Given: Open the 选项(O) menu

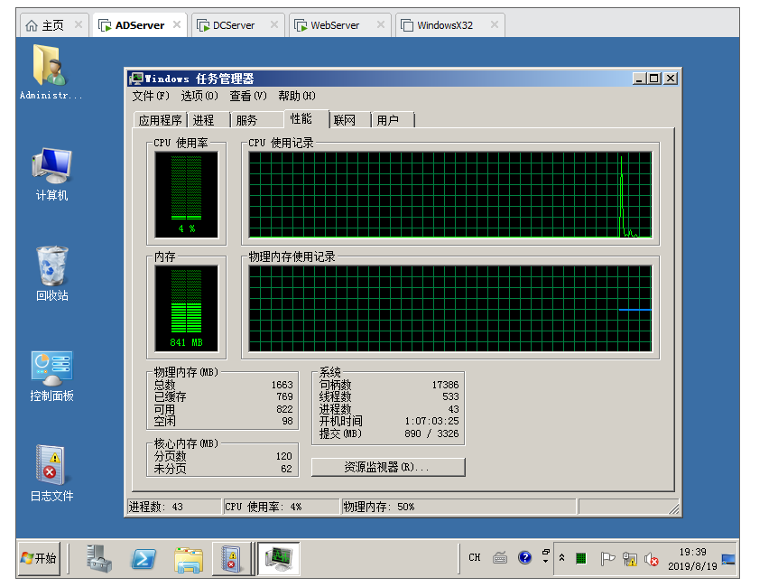Looking at the screenshot, I should [199, 96].
